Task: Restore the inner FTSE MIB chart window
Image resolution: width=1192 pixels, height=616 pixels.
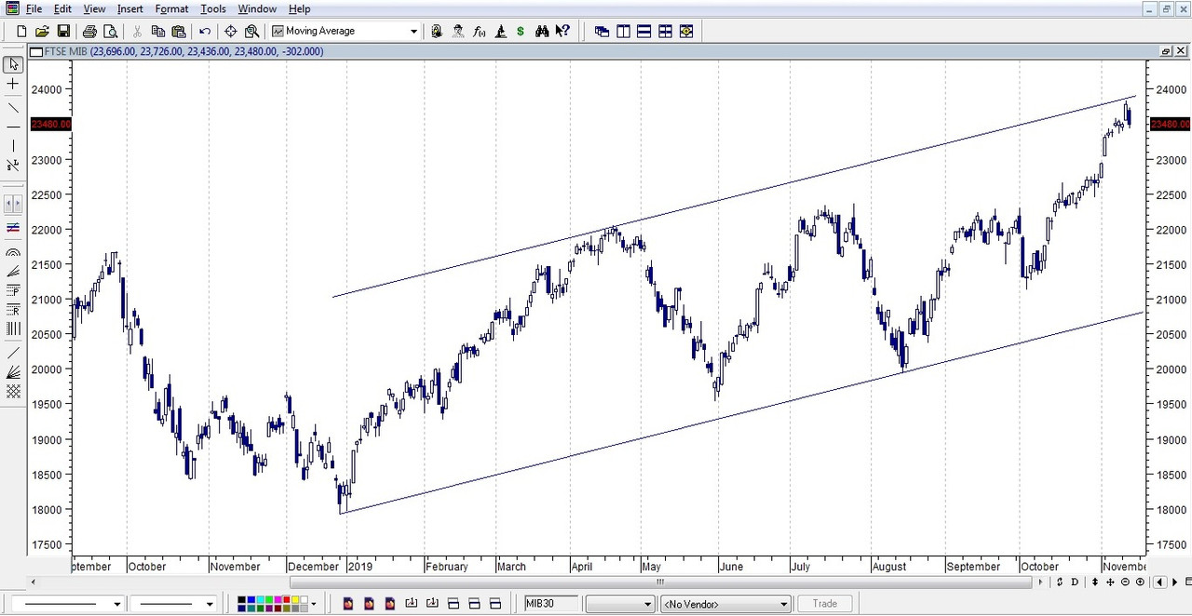Action: click(1166, 51)
